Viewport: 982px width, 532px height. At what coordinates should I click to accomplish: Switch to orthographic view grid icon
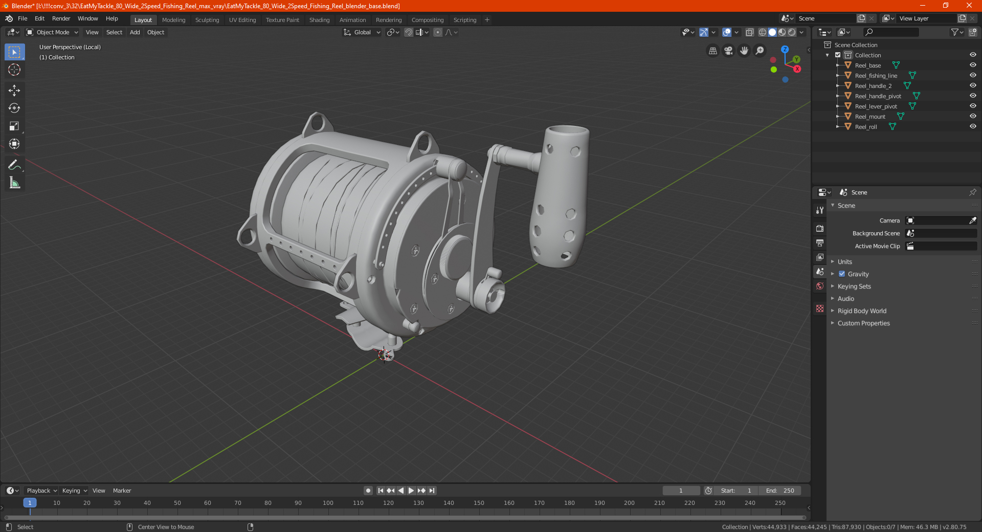pos(713,51)
